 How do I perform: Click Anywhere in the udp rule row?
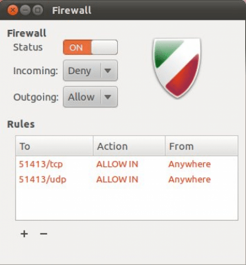click(x=190, y=180)
